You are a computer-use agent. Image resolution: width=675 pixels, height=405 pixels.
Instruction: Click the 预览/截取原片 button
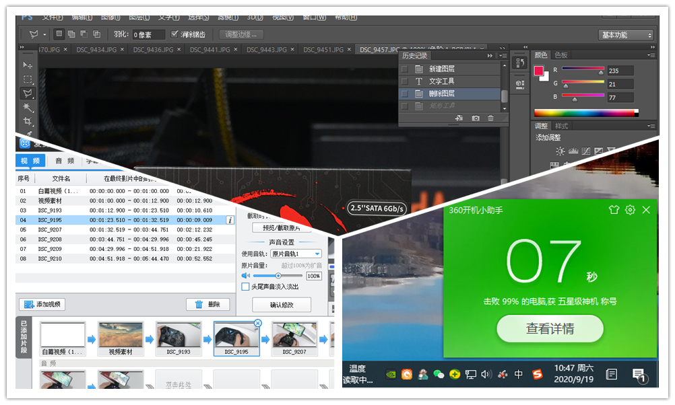(x=282, y=227)
